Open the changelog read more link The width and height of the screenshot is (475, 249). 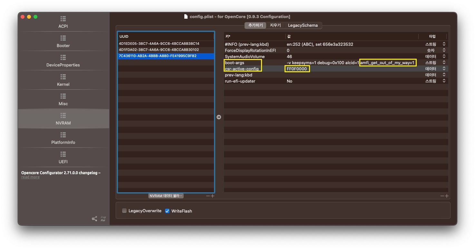coord(30,177)
